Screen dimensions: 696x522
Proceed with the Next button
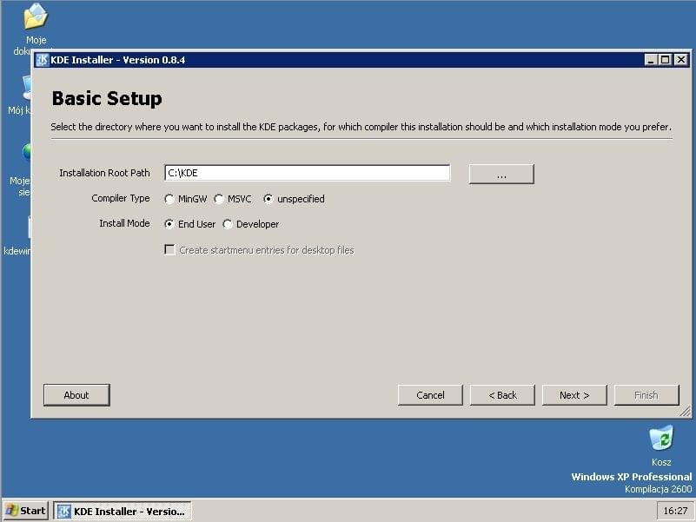(x=574, y=395)
